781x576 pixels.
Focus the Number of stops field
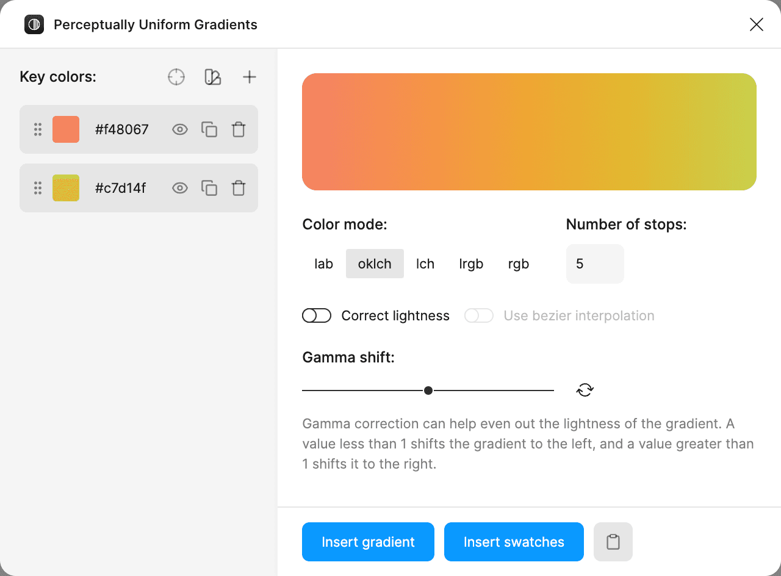click(x=594, y=264)
